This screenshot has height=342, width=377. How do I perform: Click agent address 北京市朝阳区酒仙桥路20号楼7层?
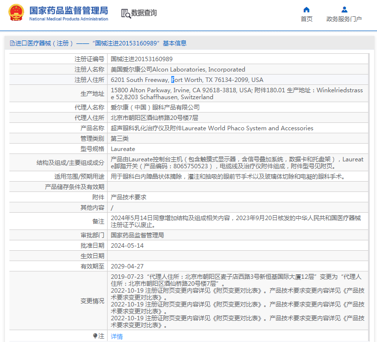[x=154, y=118]
